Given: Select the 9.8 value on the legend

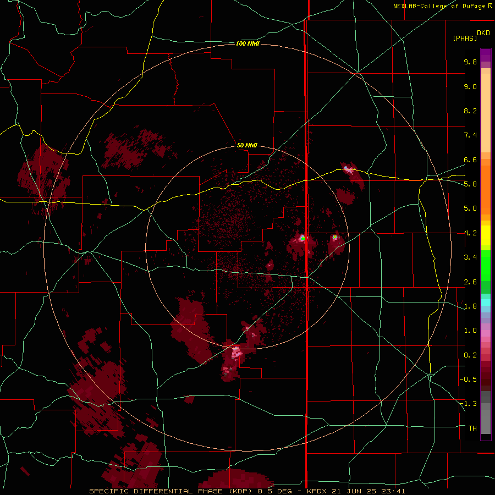Looking at the screenshot, I should pos(470,62).
